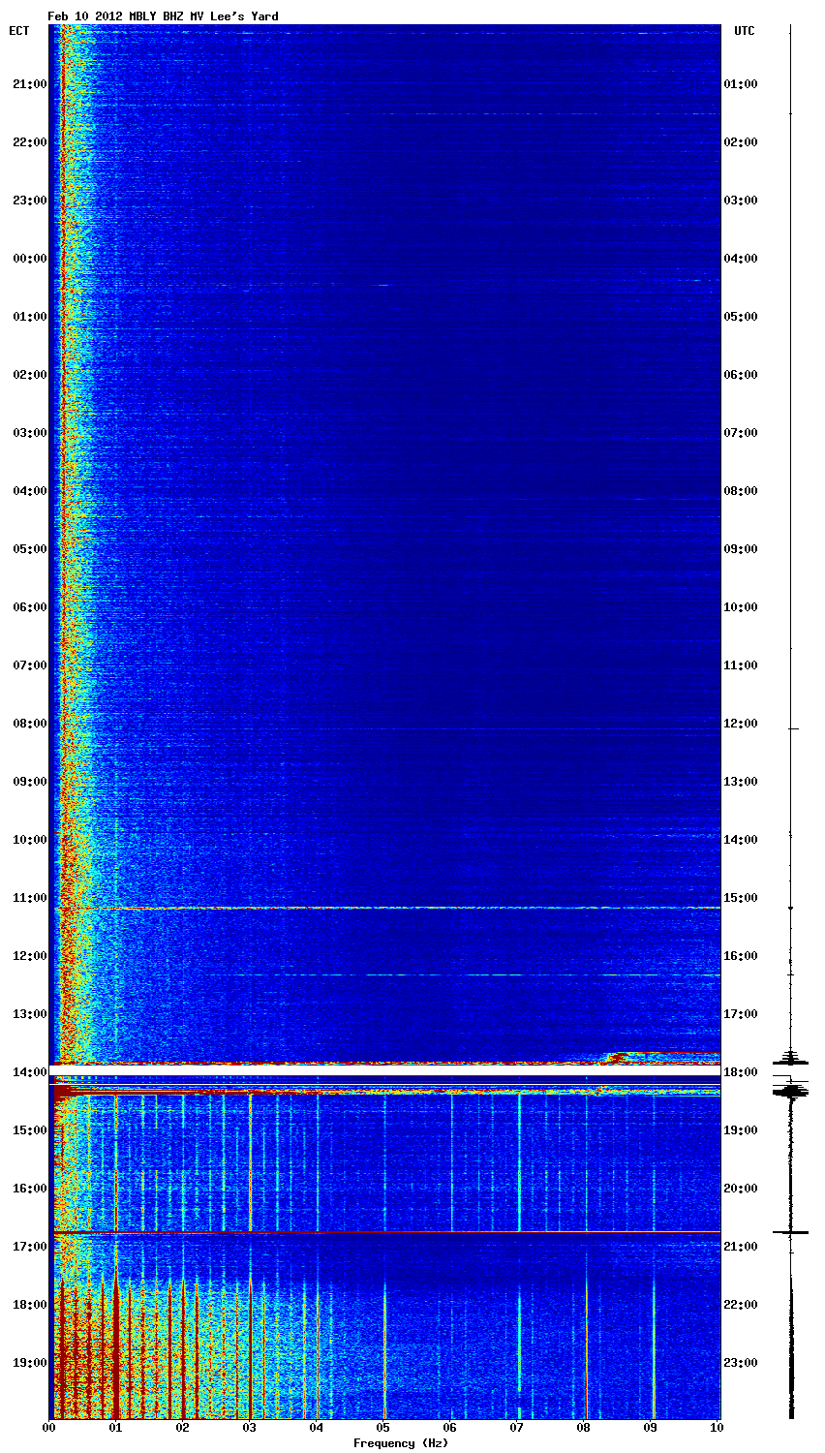Image resolution: width=825 pixels, height=1453 pixels.
Task: Click the 'Frequency (Hz)' axis label
Action: point(401,1443)
